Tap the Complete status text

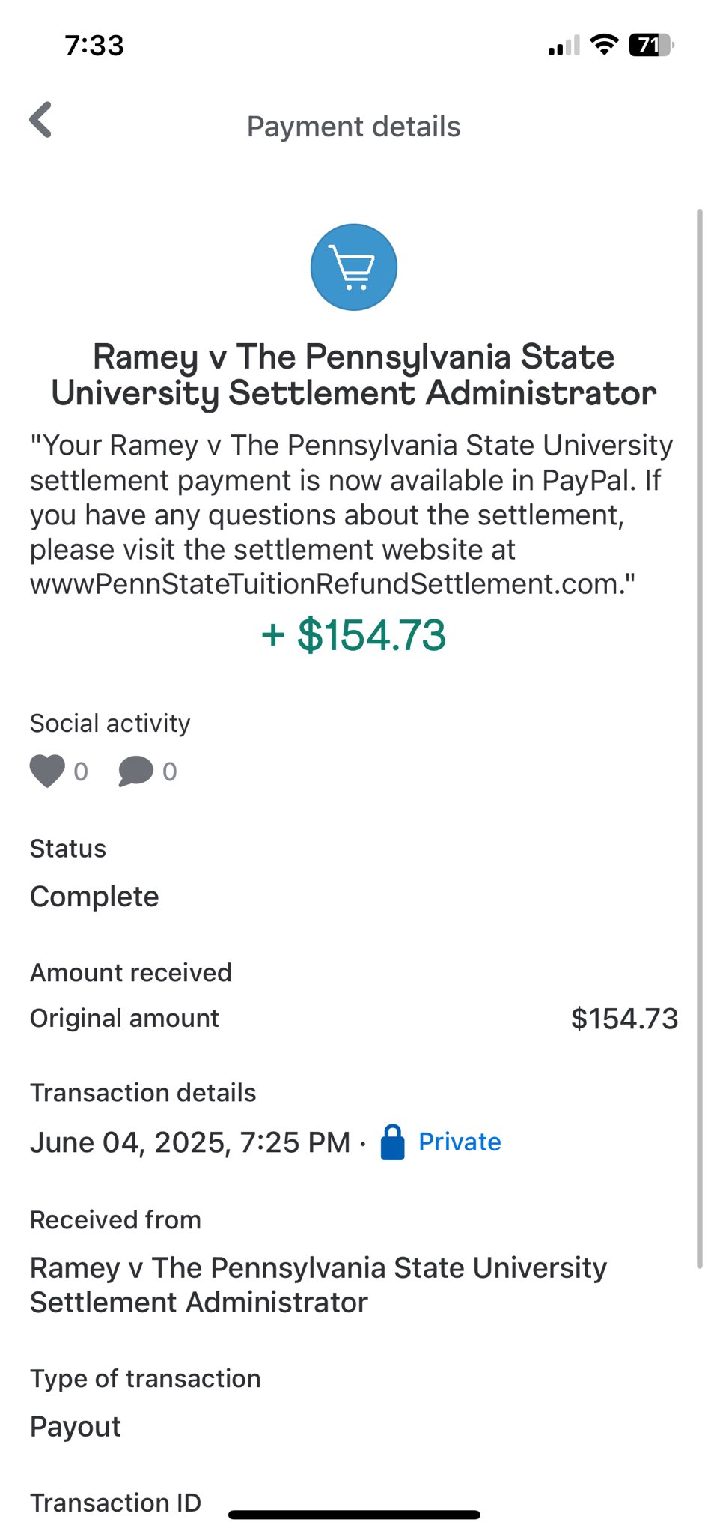pyautogui.click(x=94, y=897)
